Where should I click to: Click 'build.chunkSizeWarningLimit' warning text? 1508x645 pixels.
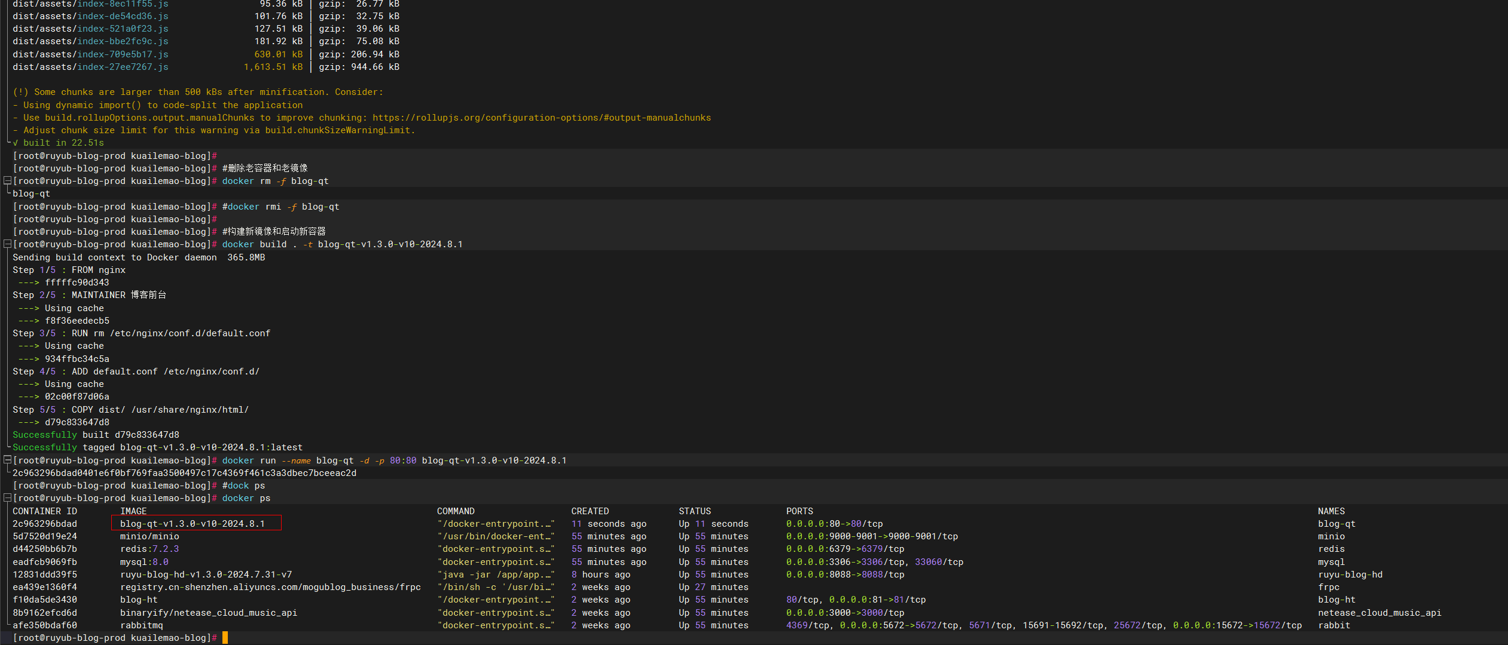340,130
